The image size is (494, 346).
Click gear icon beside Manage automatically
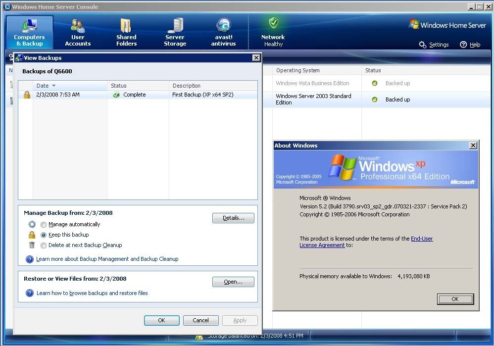[32, 224]
